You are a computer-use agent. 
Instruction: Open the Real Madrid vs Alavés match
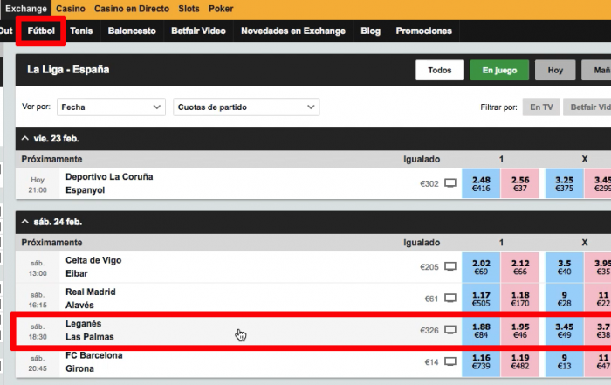tap(91, 299)
